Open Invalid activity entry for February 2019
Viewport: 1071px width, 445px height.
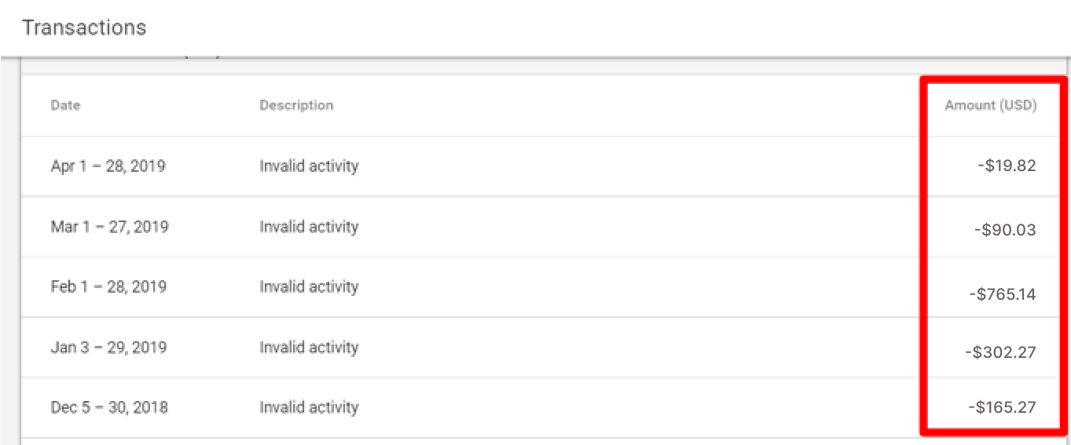(x=309, y=286)
